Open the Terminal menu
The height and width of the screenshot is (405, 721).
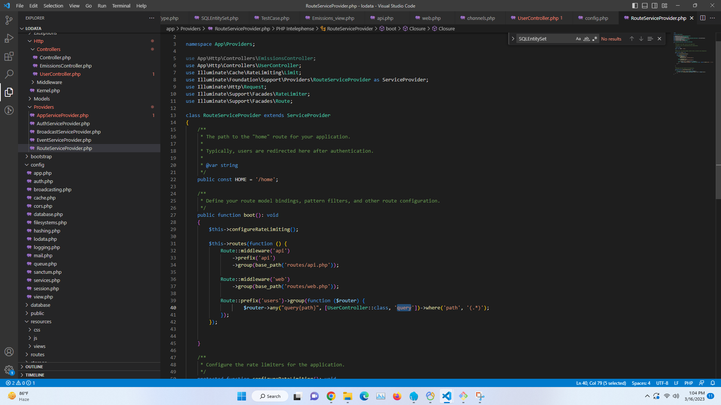coord(121,6)
